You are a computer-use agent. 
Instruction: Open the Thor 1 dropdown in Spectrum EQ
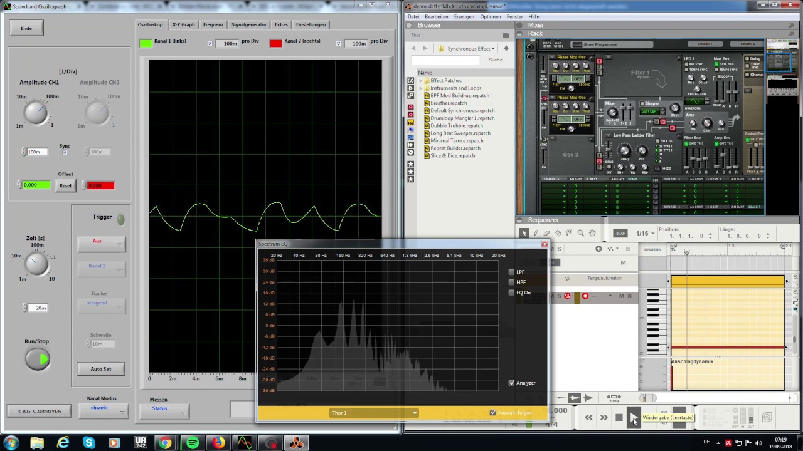tap(373, 413)
